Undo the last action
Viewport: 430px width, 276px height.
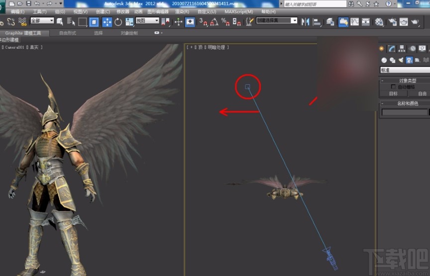[x=37, y=3]
